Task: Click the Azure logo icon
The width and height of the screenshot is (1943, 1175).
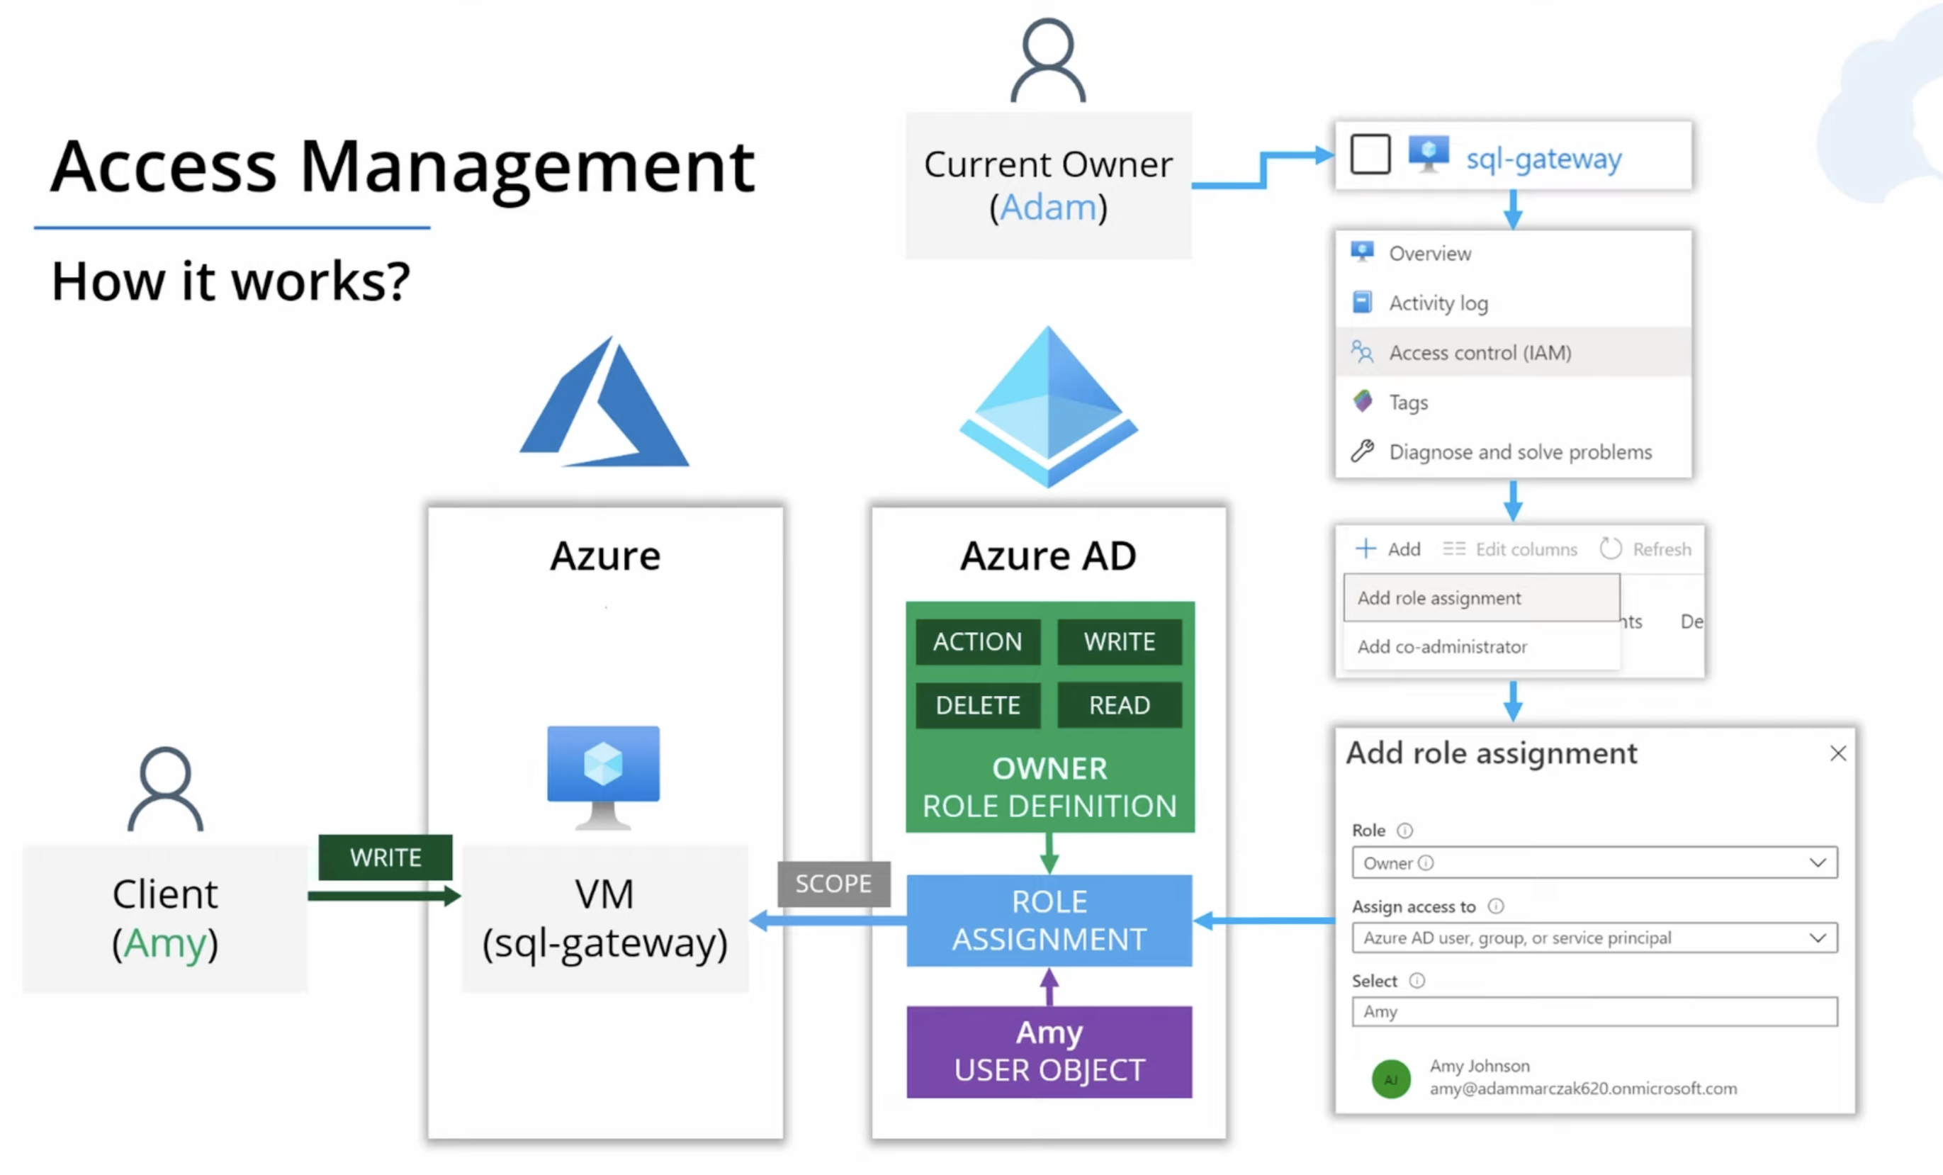Action: pos(605,401)
